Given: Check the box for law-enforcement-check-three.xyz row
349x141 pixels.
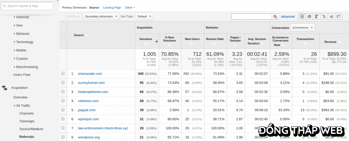Looking at the screenshot, I should pyautogui.click(x=63, y=128).
